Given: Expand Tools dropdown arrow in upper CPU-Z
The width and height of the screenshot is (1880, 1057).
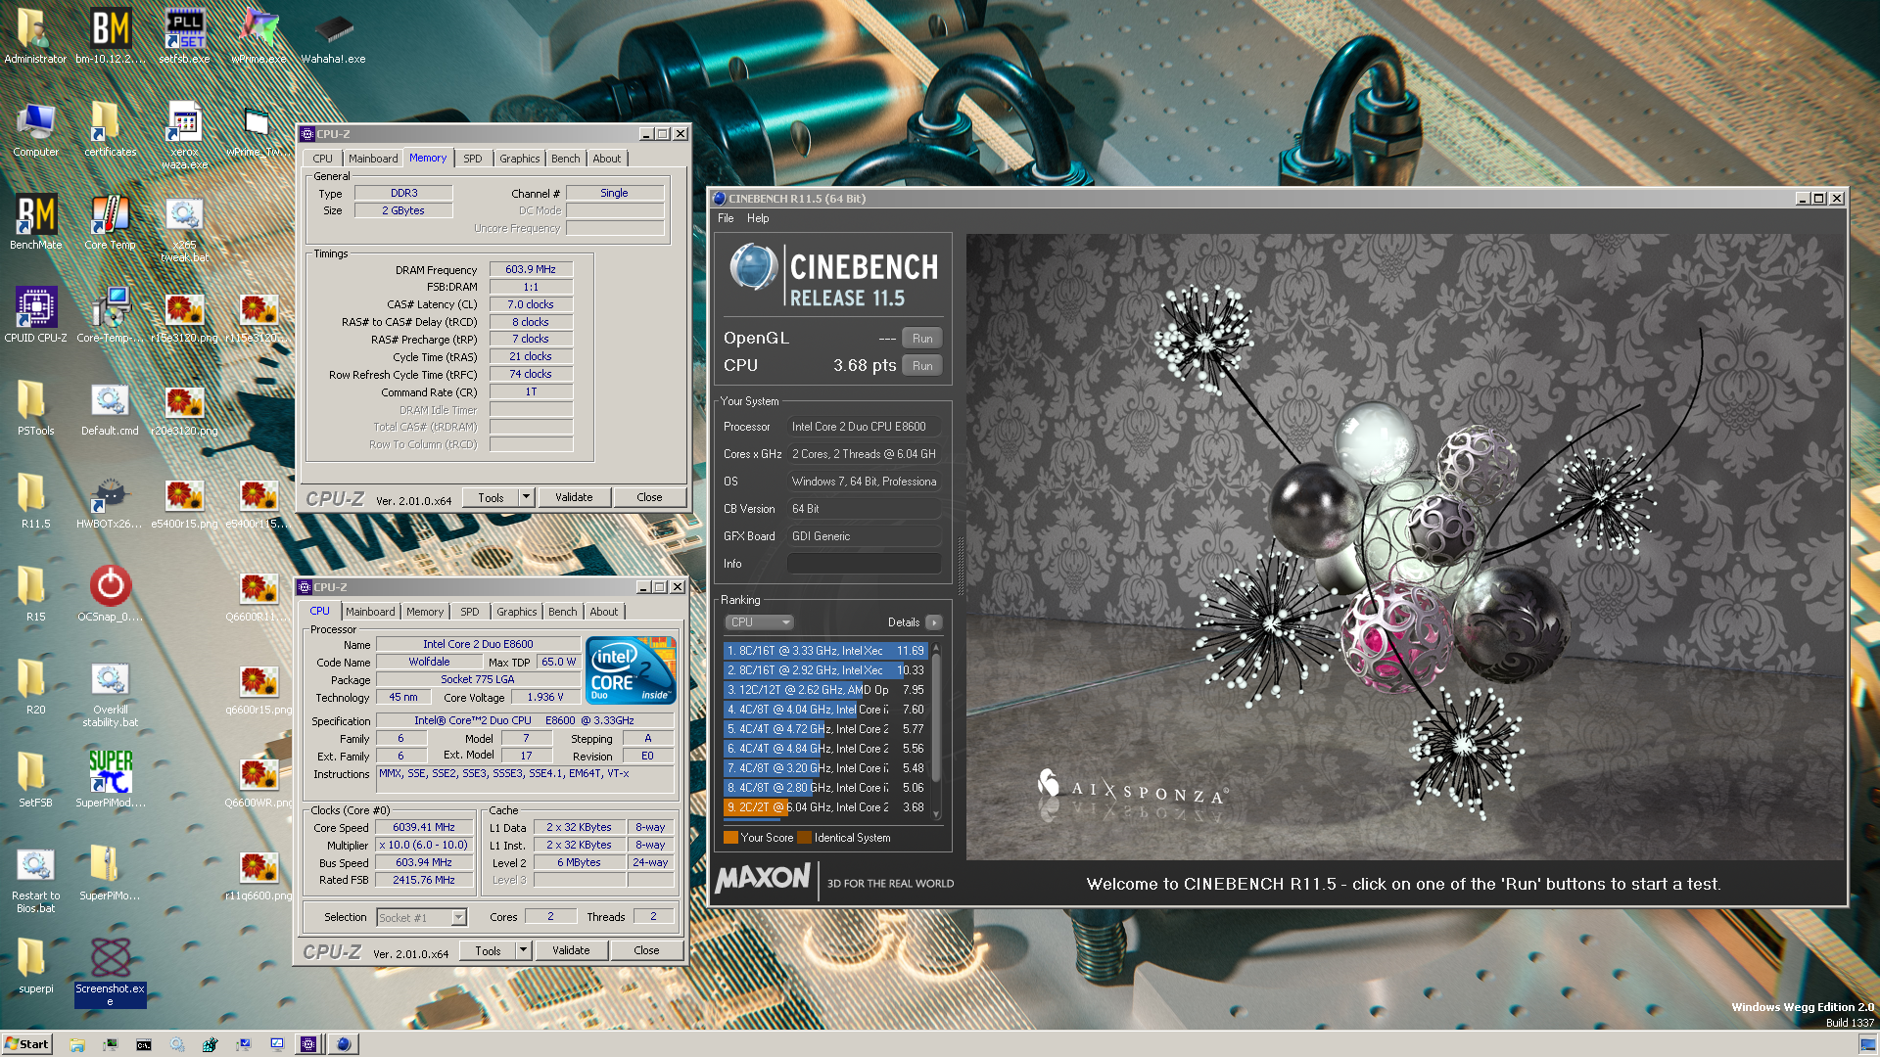Looking at the screenshot, I should point(526,497).
